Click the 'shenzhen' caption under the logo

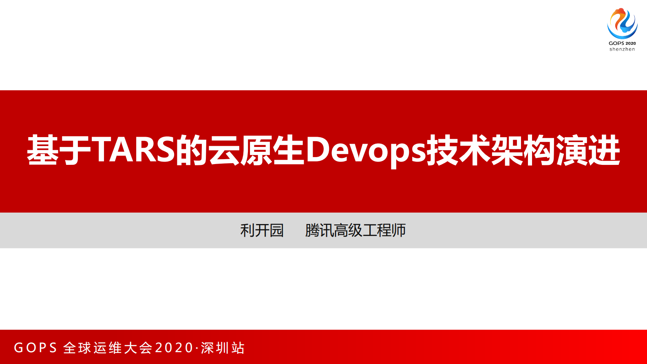tap(622, 49)
